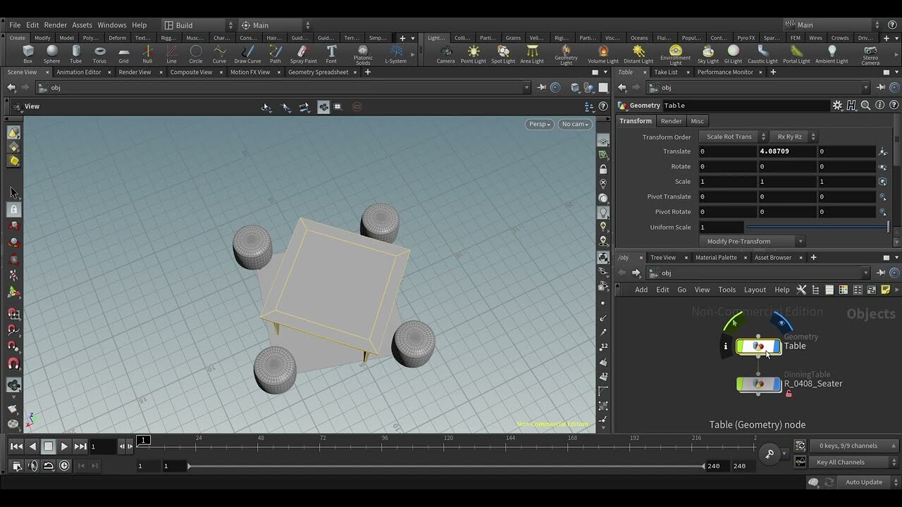
Task: Click the Translate Y field showing 4.08709
Action: [787, 151]
